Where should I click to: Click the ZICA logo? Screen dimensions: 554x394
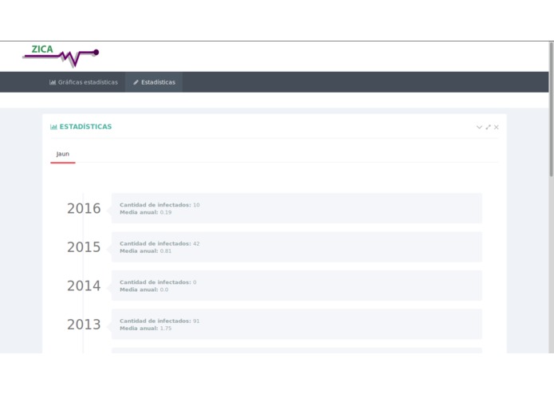pyautogui.click(x=61, y=55)
